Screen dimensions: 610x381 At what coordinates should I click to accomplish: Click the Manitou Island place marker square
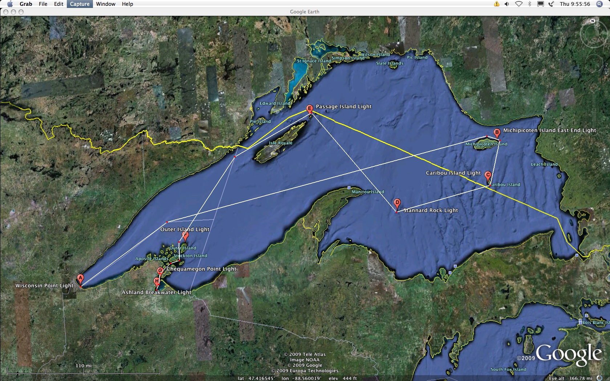349,188
